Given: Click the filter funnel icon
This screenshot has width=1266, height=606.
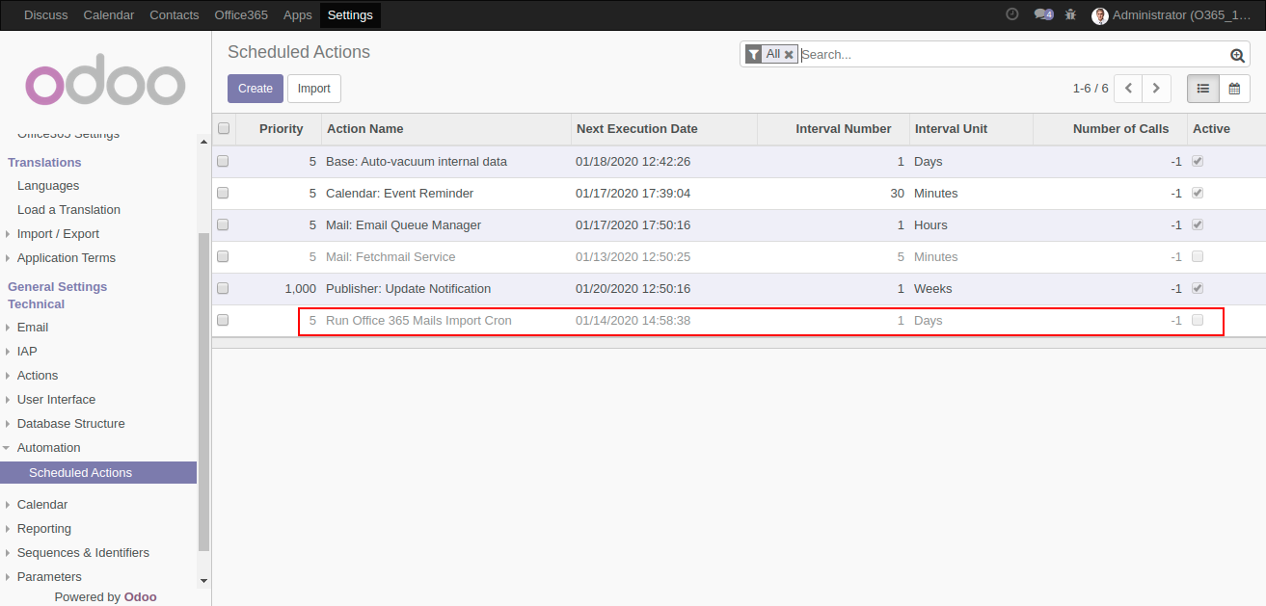Looking at the screenshot, I should tap(753, 55).
